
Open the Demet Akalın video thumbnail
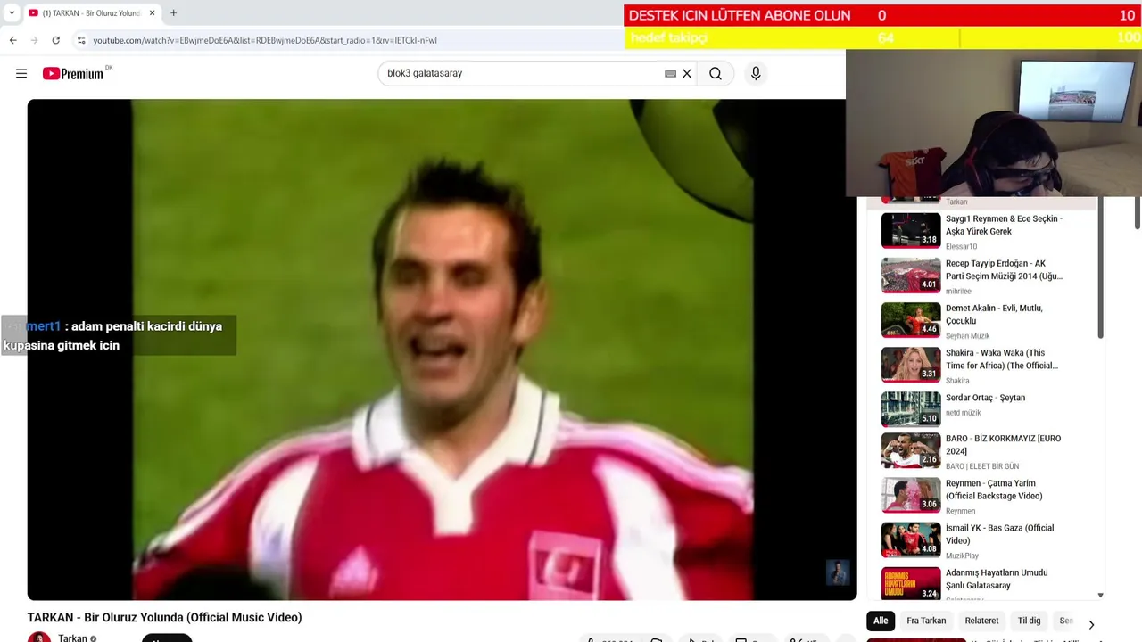tap(911, 319)
